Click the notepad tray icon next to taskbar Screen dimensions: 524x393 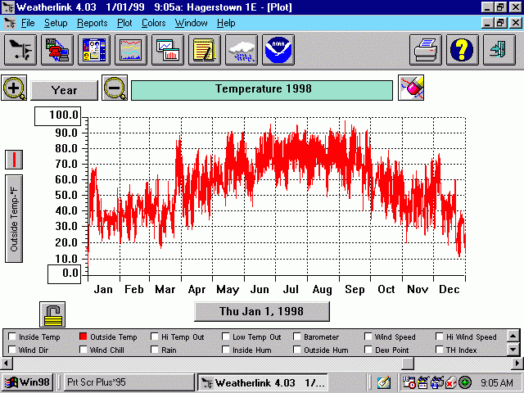coord(384,382)
